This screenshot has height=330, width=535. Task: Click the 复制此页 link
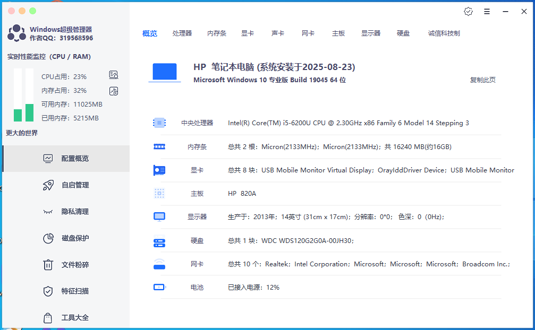(x=482, y=80)
